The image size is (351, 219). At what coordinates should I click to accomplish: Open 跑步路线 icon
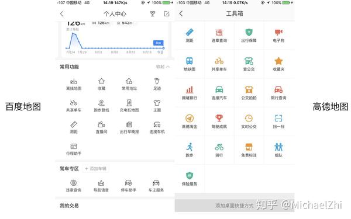pos(101,106)
